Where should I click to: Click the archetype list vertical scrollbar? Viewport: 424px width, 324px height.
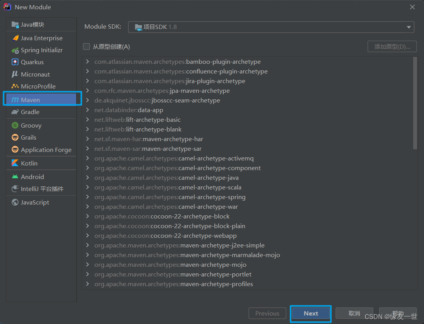(415, 103)
